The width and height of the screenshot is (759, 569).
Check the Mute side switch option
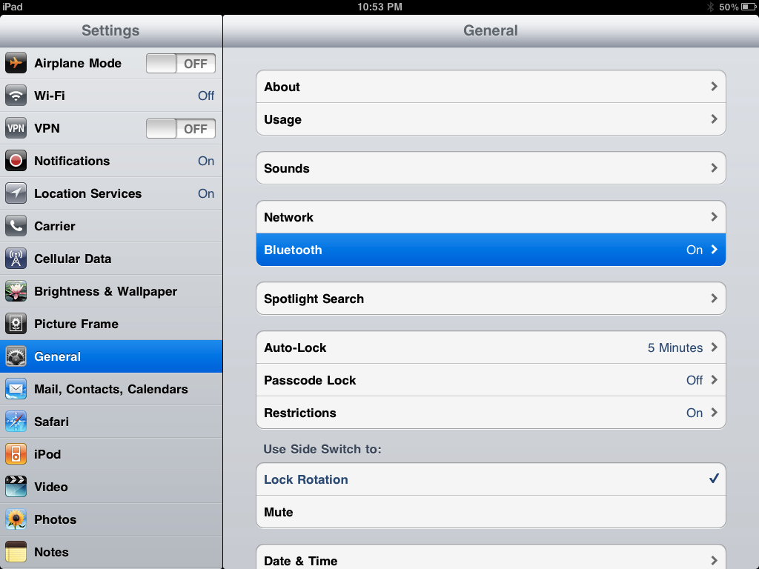click(491, 512)
